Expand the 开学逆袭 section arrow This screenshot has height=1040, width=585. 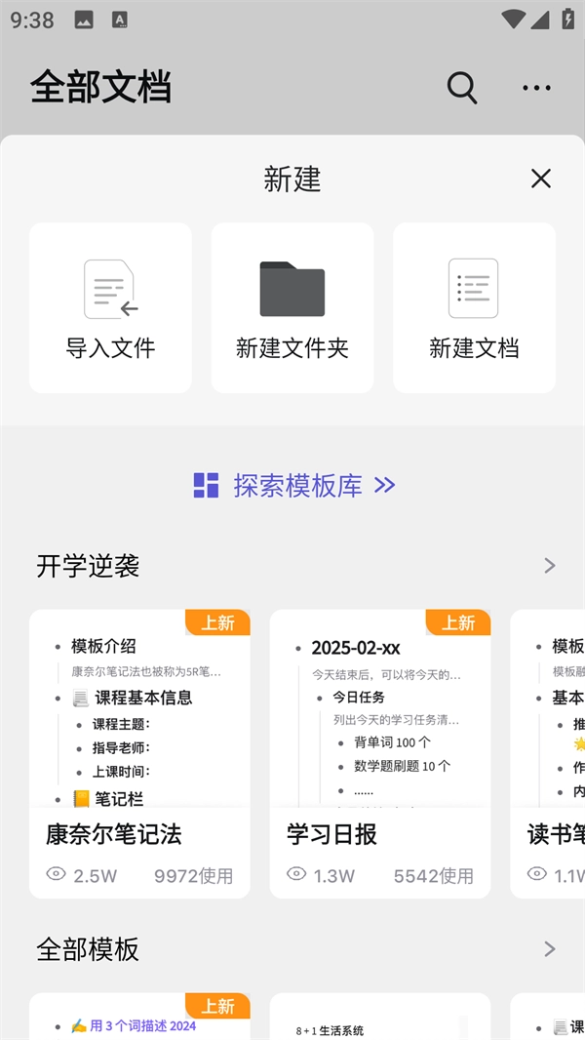(x=550, y=566)
